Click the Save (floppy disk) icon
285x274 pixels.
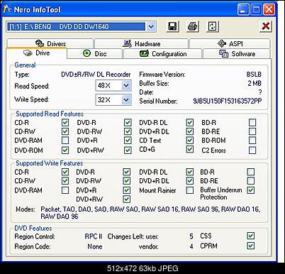[173, 26]
